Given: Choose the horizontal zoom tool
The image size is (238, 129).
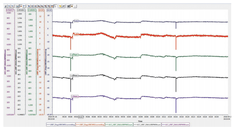Looking at the screenshot, I should (32, 6).
